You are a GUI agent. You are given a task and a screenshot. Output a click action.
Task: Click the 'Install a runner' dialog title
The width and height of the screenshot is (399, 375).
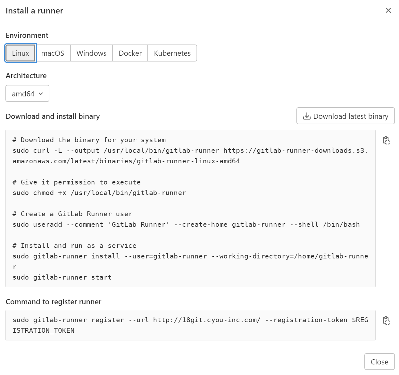tap(34, 11)
